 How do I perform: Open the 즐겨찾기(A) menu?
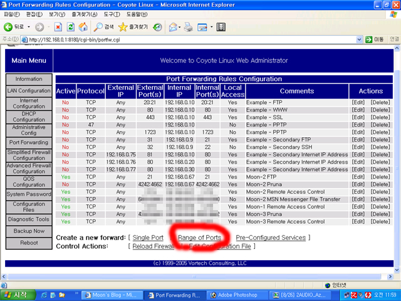(85, 14)
